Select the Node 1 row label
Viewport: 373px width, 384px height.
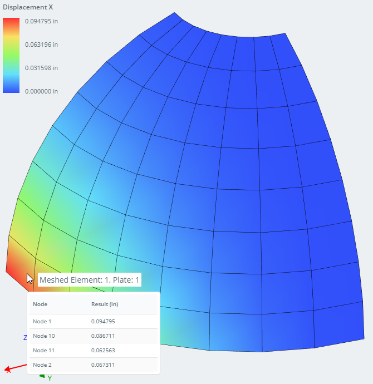pyautogui.click(x=42, y=322)
